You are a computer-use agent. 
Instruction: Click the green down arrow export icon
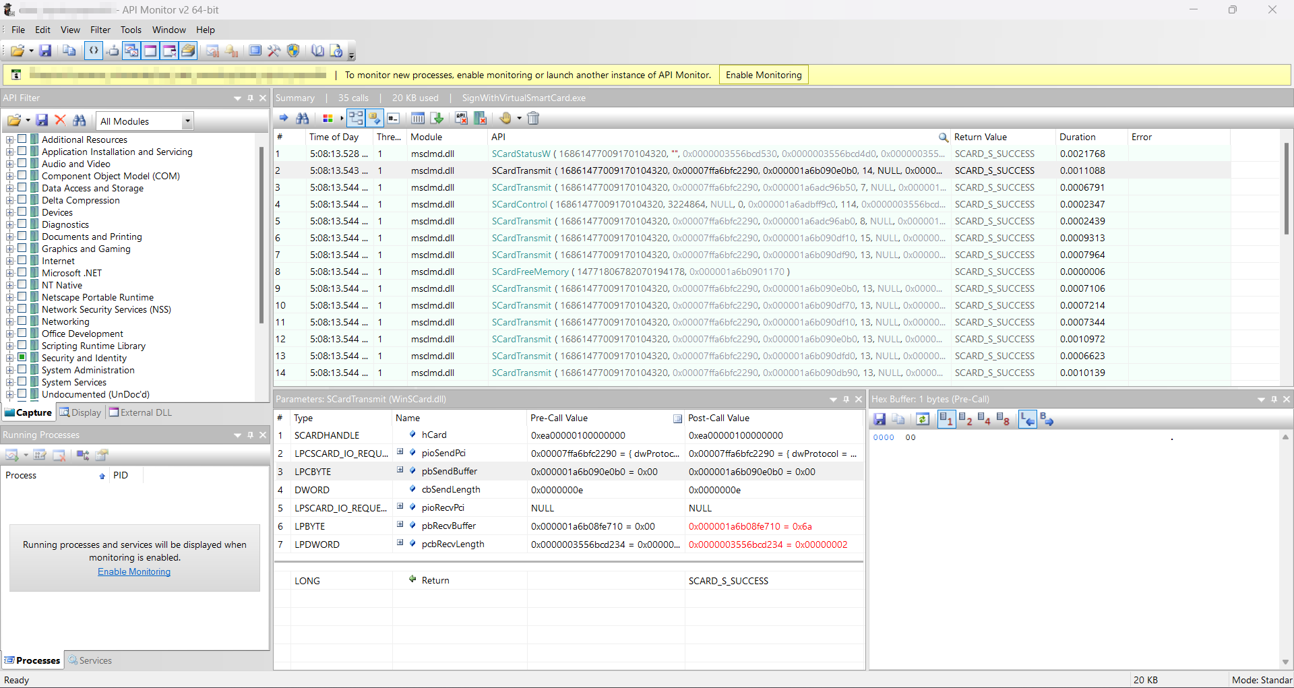pos(437,119)
